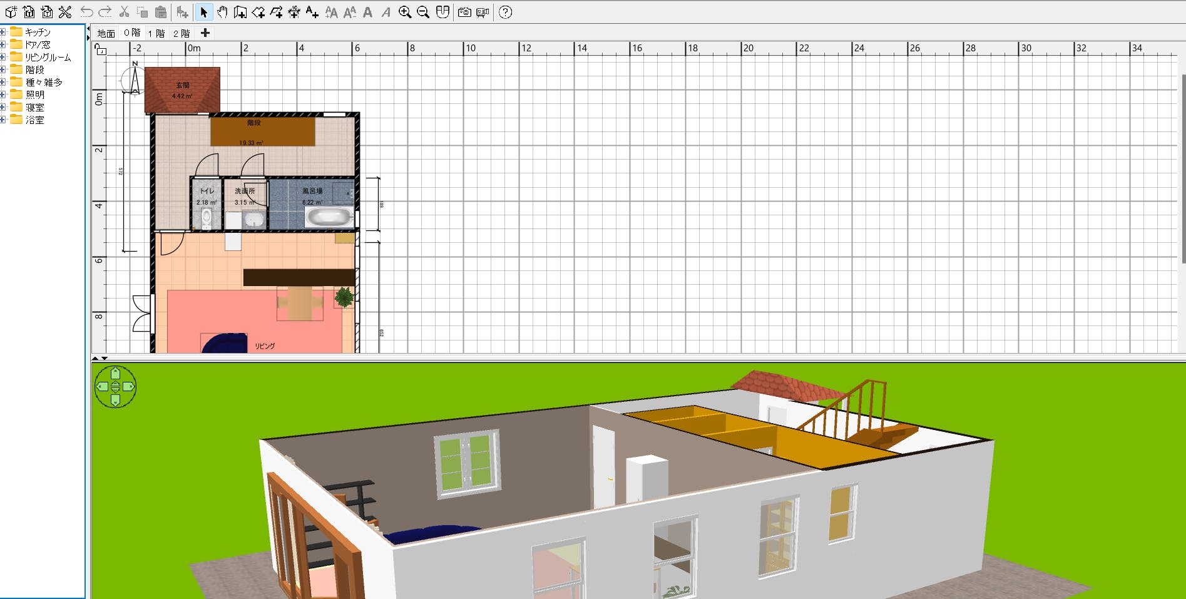Viewport: 1186px width, 599px height.
Task: Switch to the 1階 level tab
Action: pyautogui.click(x=156, y=33)
